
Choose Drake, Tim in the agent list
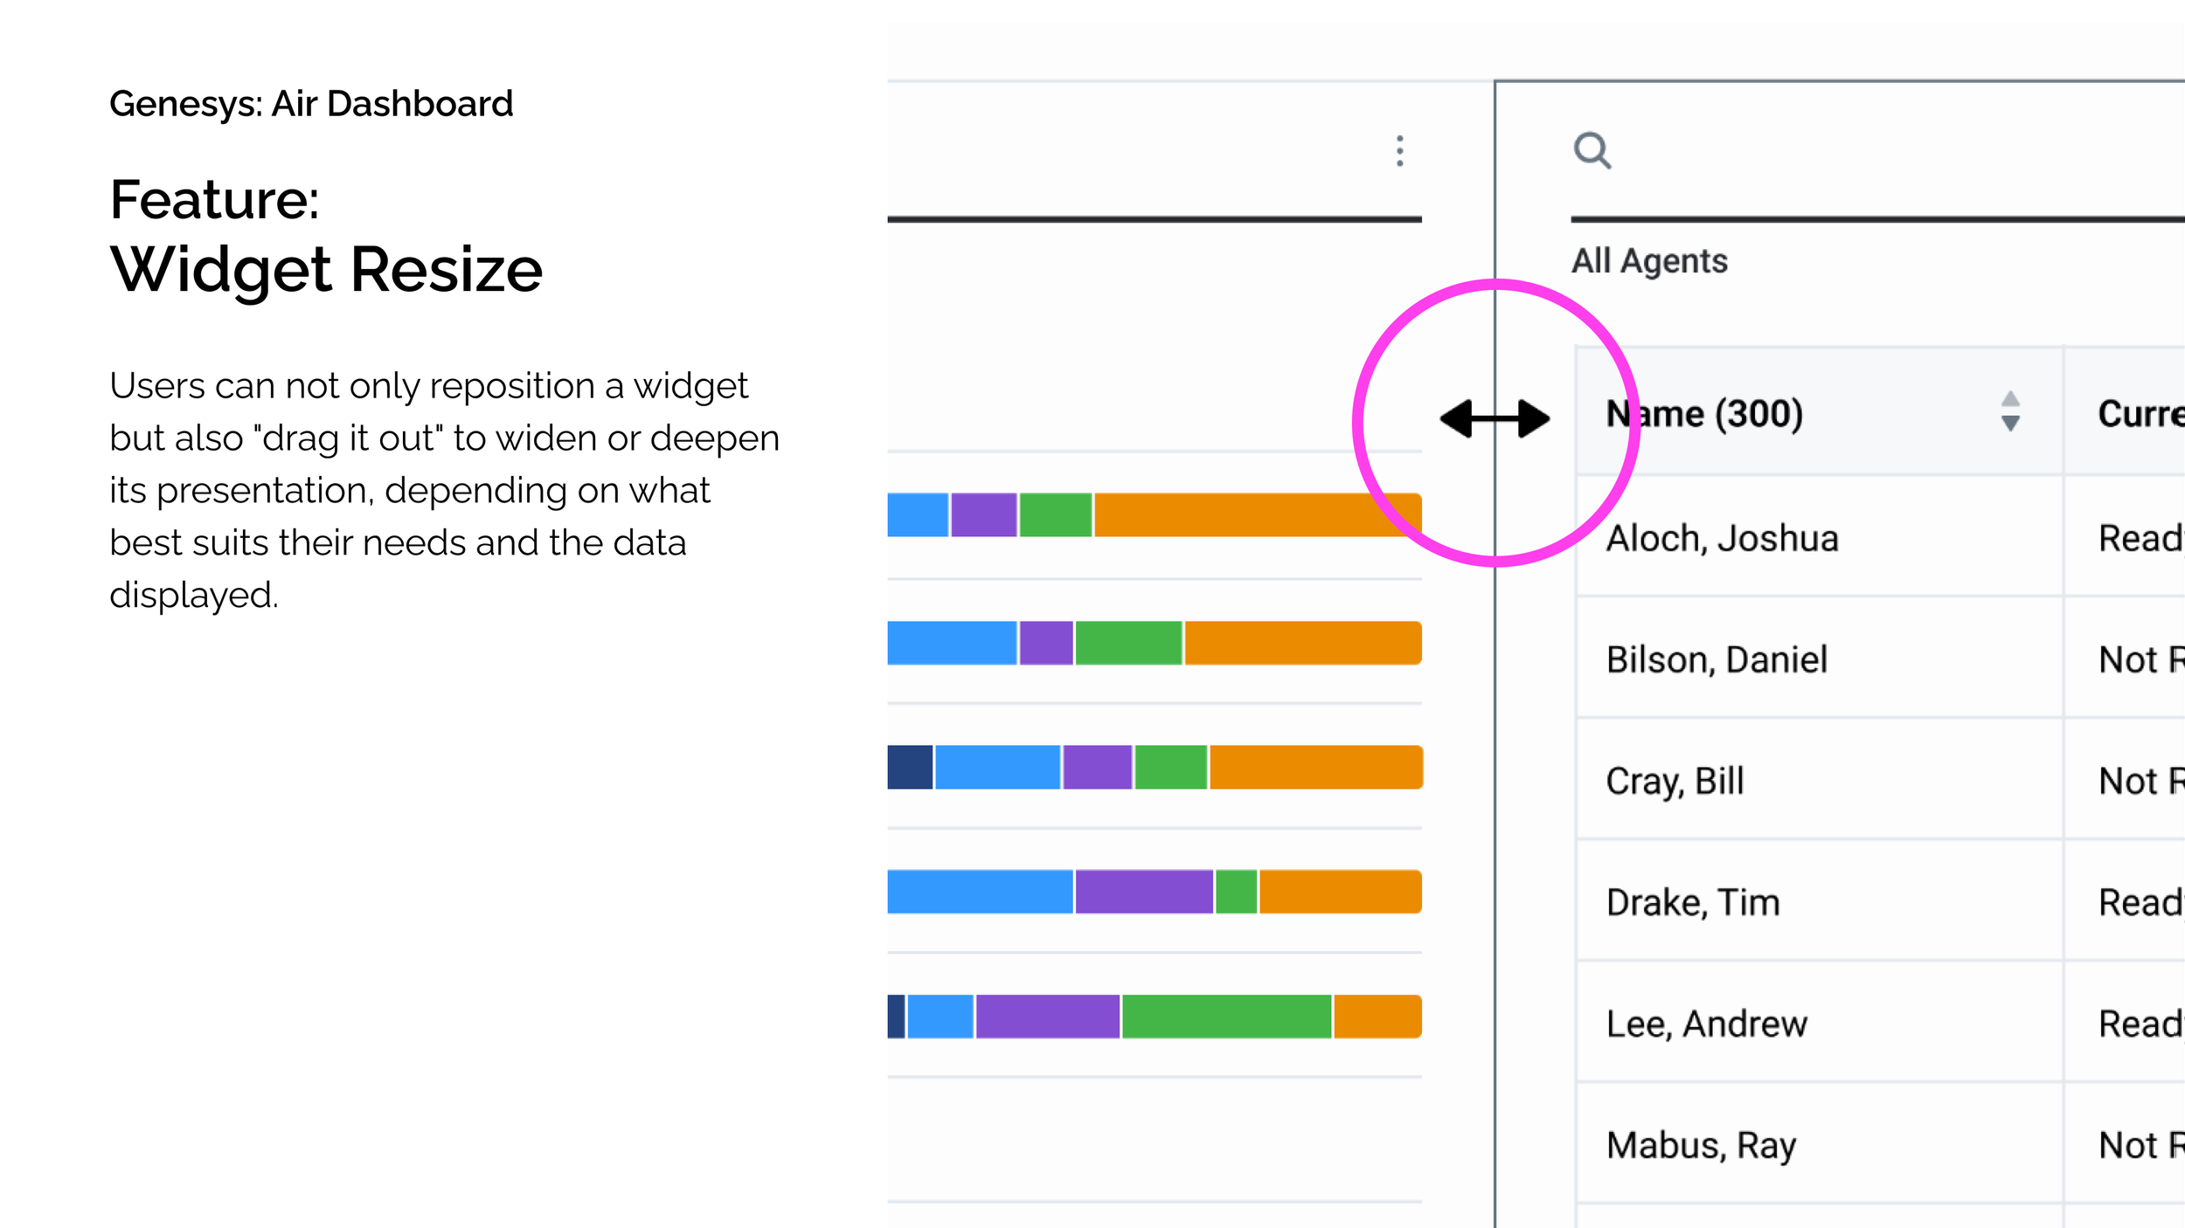click(x=1693, y=902)
